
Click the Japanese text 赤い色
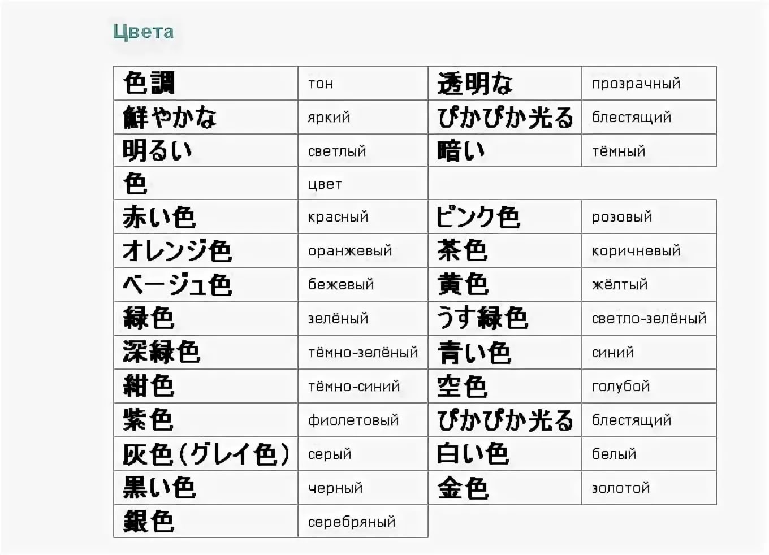159,217
